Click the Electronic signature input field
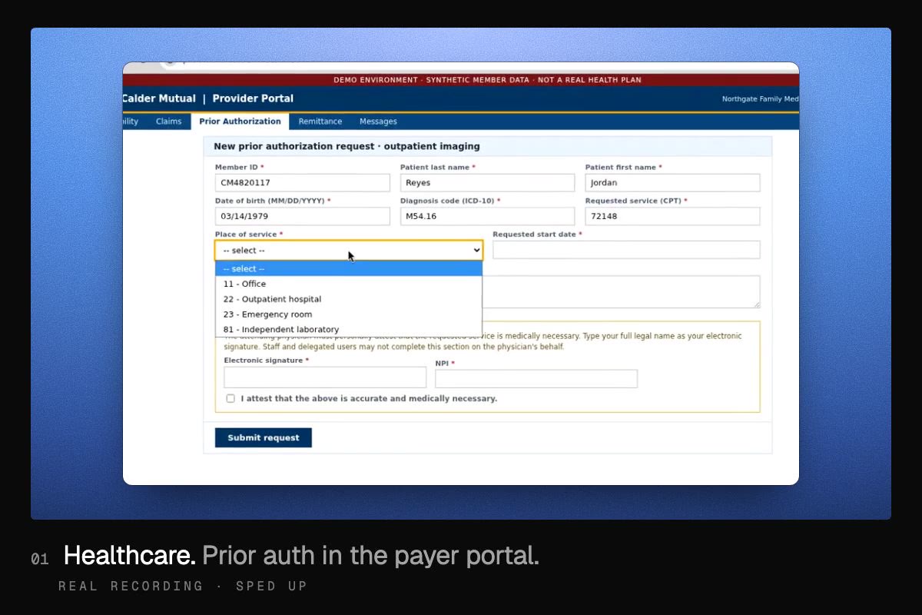This screenshot has height=615, width=922. click(x=325, y=377)
